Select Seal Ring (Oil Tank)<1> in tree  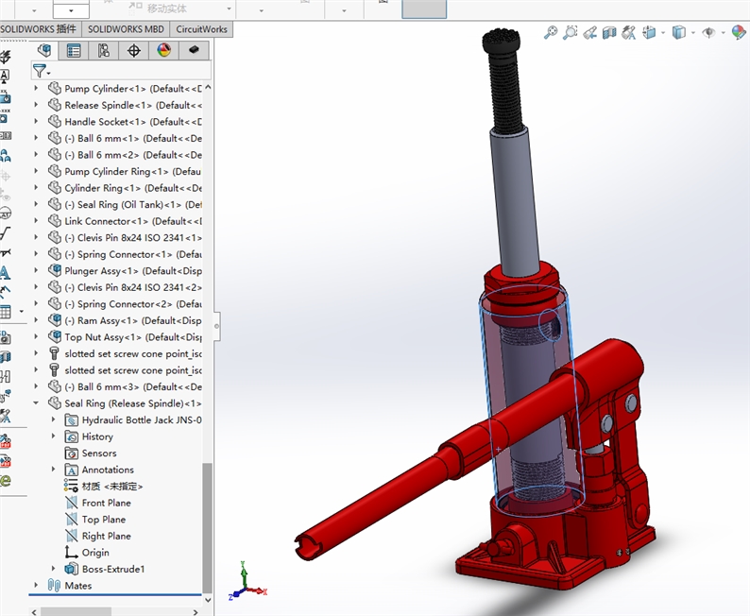(133, 204)
